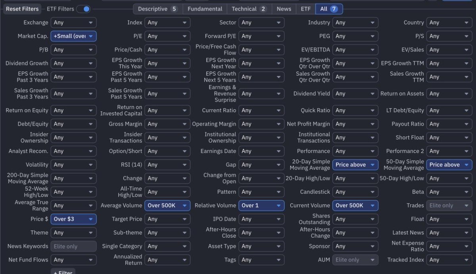Open the Gross Margin dropdown
This screenshot has width=476, height=274.
click(167, 124)
